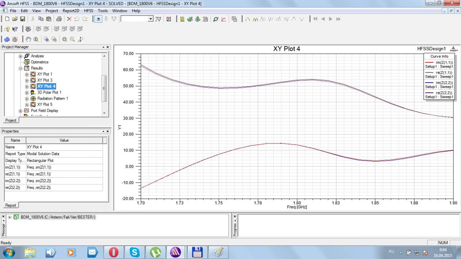Toggle the eye visibility icon in toolbar
The width and height of the screenshot is (461, 259).
(28, 29)
